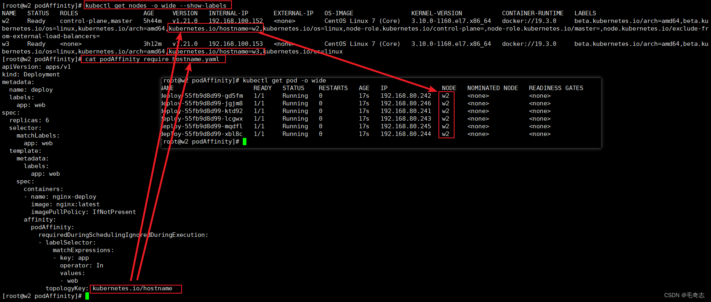Click the CONTAINER-RUNTIME column header
The image size is (711, 302).
[533, 13]
